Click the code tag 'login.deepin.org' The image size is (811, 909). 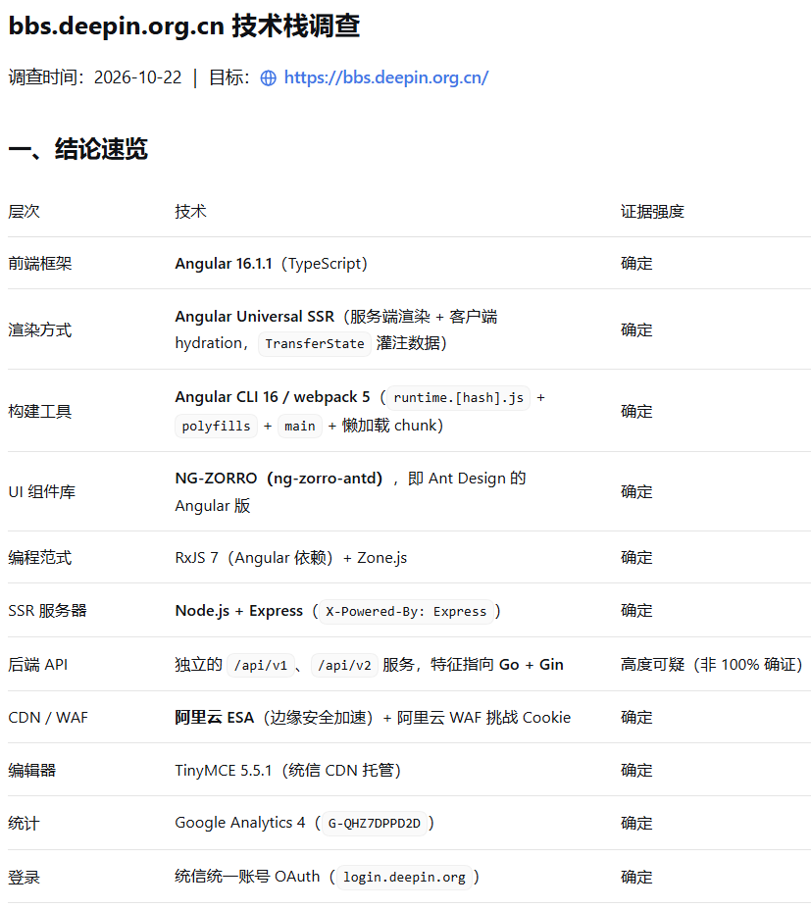404,878
